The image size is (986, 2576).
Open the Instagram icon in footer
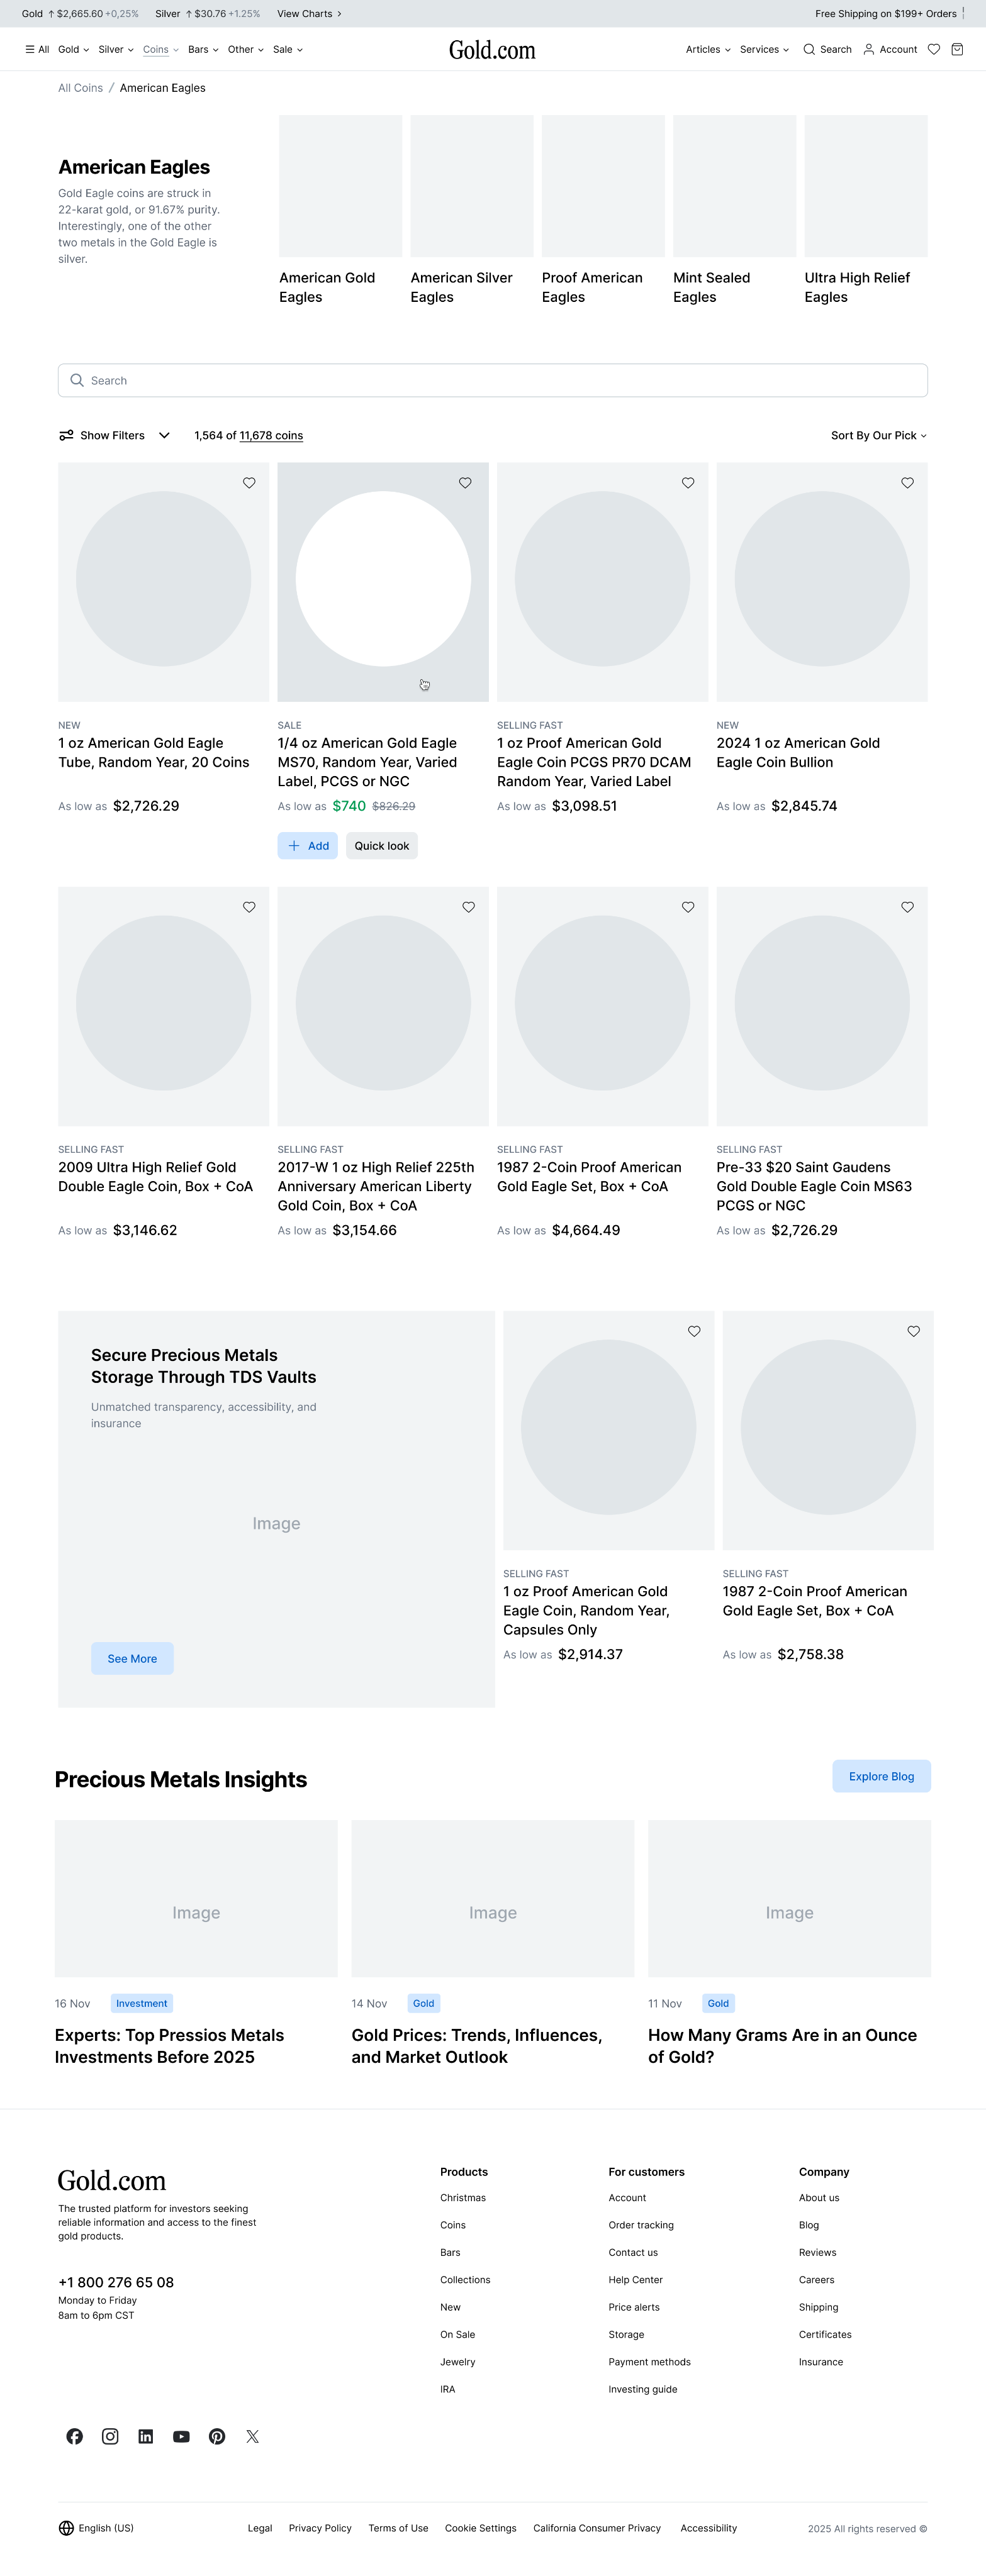coord(110,2436)
